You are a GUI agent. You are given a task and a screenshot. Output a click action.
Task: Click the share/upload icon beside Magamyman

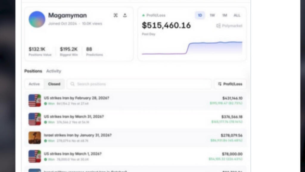(x=125, y=16)
